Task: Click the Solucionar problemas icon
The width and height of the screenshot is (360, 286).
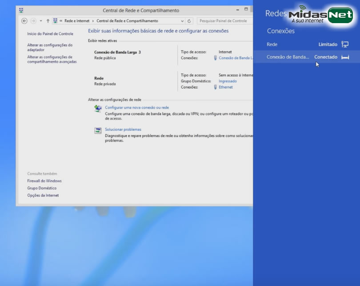Action: click(x=98, y=131)
